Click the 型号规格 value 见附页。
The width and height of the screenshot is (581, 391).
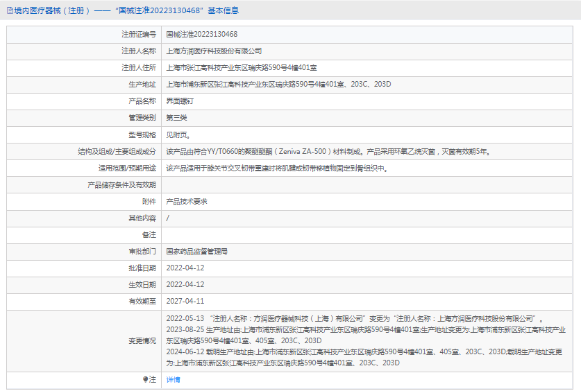pos(178,134)
